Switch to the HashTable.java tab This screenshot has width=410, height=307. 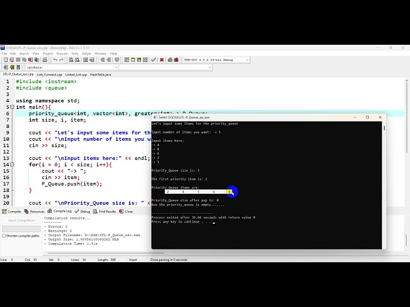[x=101, y=75]
